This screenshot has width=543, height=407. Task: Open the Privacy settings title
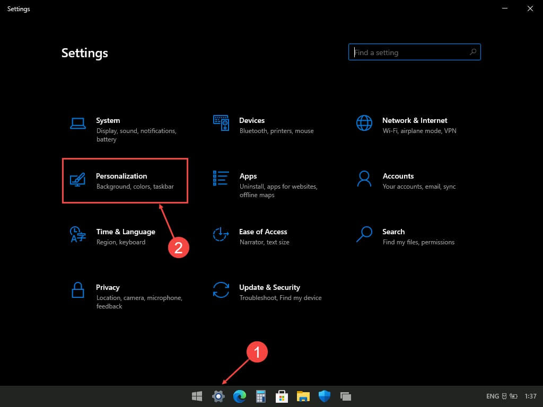tap(108, 288)
